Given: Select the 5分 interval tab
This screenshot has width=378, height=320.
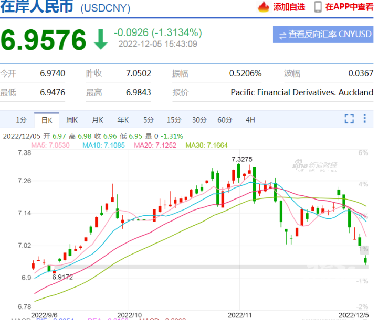Looking at the screenshot, I should tap(149, 120).
